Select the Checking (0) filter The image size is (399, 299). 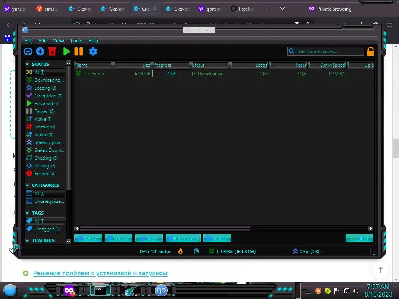click(x=45, y=158)
